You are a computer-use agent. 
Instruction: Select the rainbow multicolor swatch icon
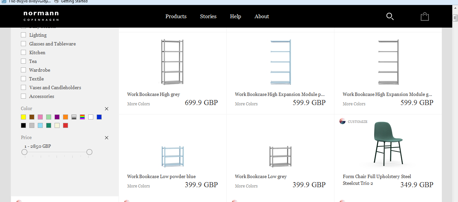pos(82,117)
